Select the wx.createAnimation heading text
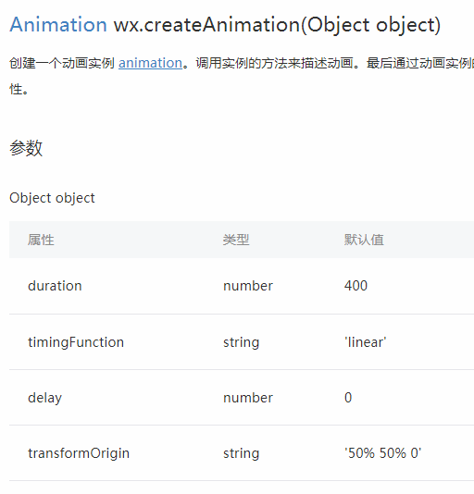The height and width of the screenshot is (494, 474). point(277,25)
